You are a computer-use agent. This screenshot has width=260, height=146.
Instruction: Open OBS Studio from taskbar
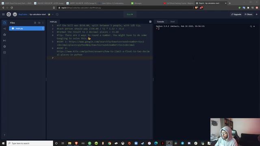[169, 143]
